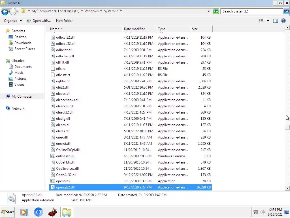Select the OpenAL32.dll file
Screen dimensions: 290x218
click(131, 175)
